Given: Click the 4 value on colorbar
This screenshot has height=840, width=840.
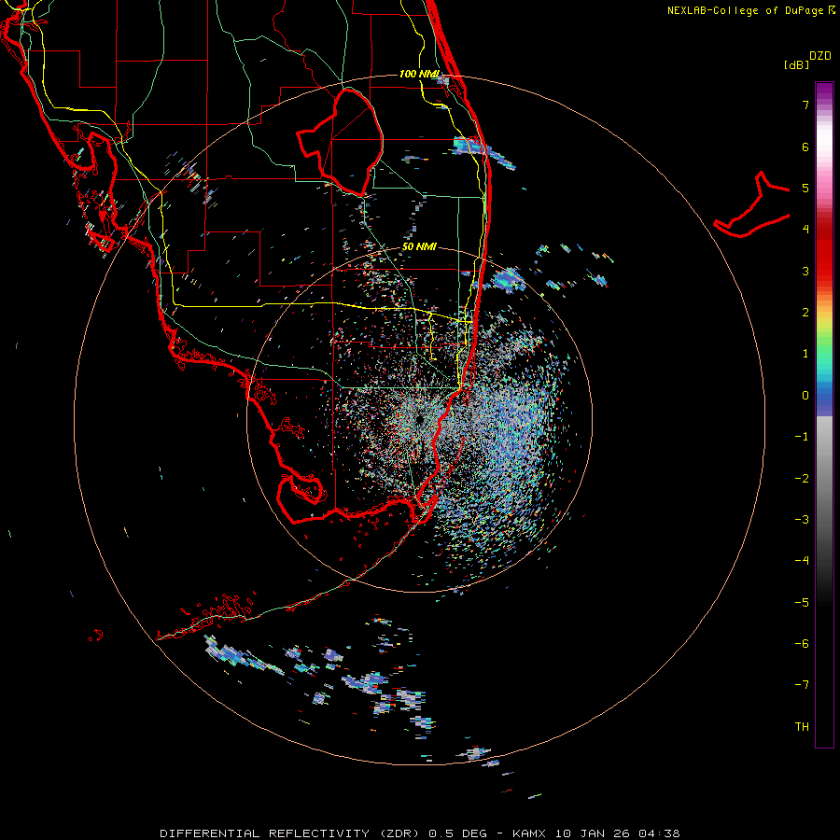Looking at the screenshot, I should [805, 230].
